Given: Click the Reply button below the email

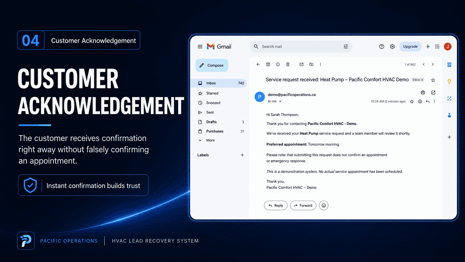Looking at the screenshot, I should coord(276,205).
